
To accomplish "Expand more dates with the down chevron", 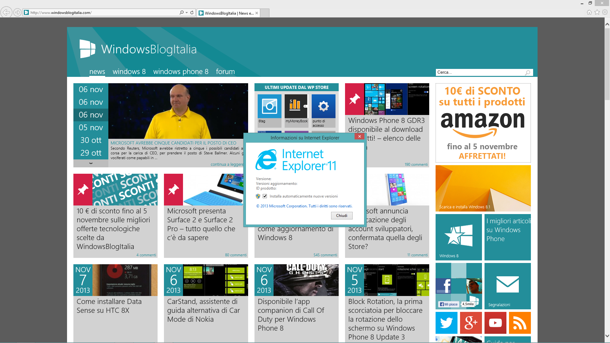I will (x=91, y=163).
